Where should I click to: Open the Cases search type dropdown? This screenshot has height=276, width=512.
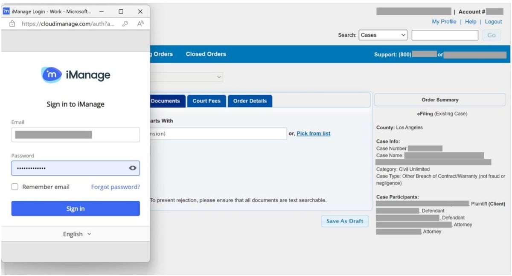click(x=383, y=35)
